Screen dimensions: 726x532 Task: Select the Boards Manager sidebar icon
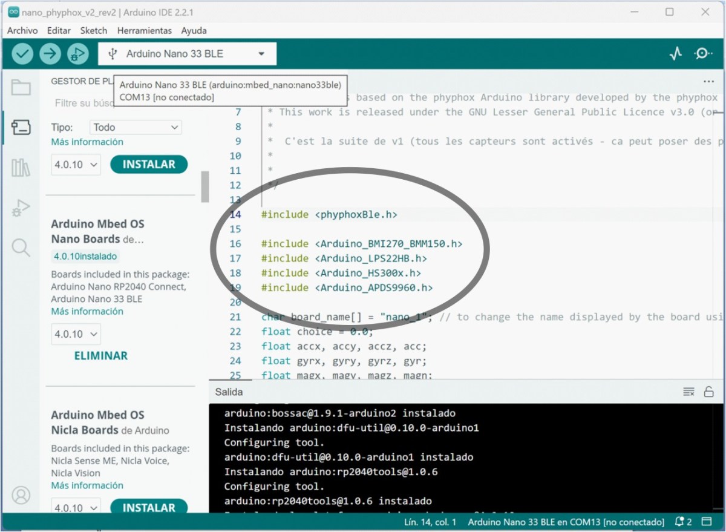[x=21, y=128]
